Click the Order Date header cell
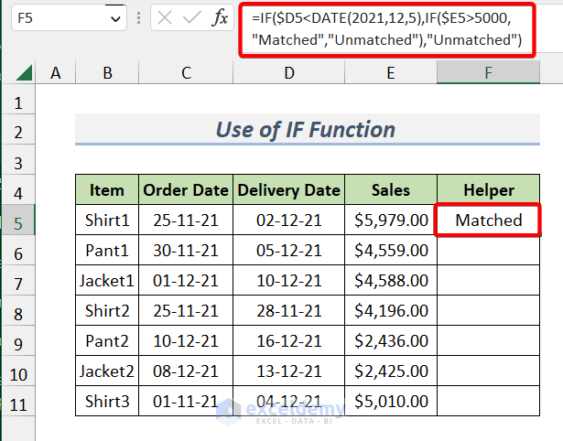The height and width of the screenshot is (441, 563). (187, 189)
